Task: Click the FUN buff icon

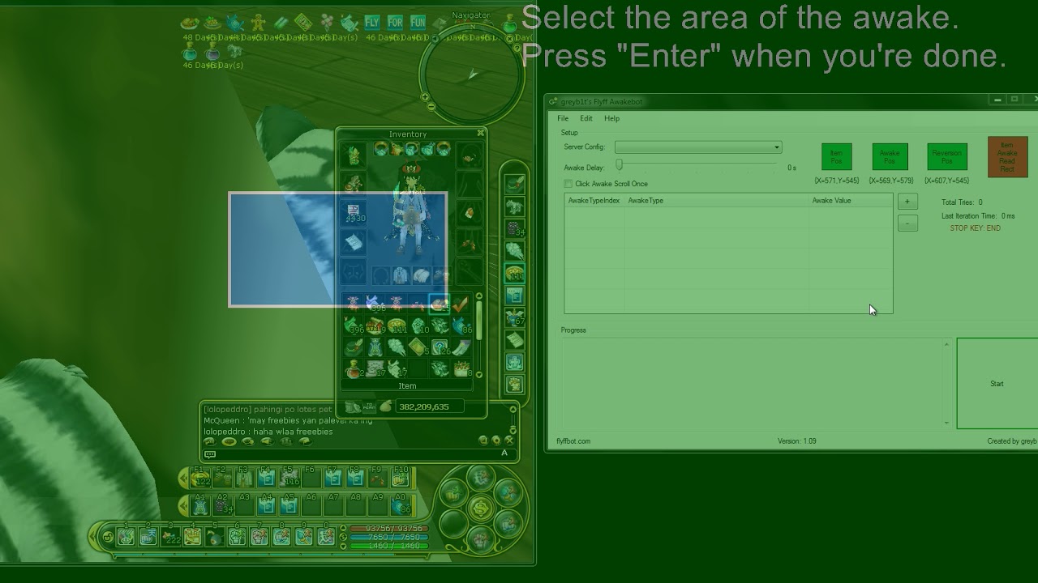Action: (x=418, y=23)
